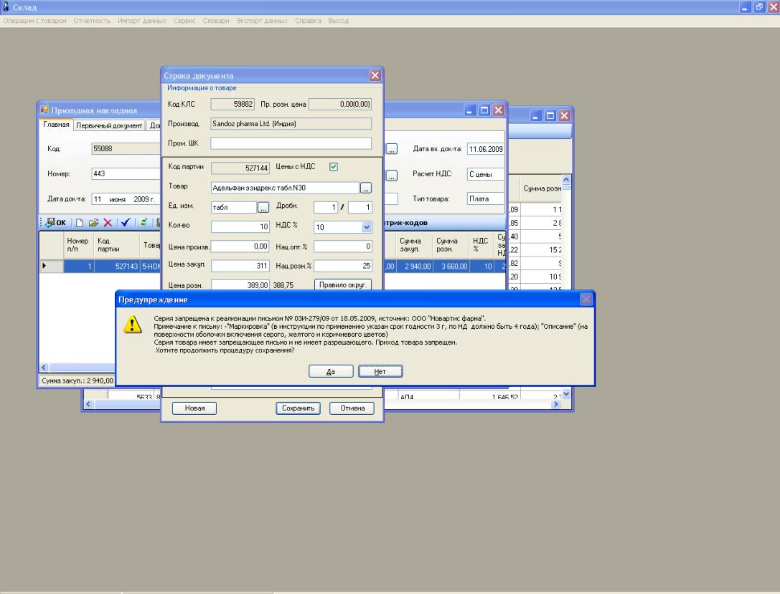
Task: Open unit lookup next to Ед. изм. field
Action: pos(263,207)
